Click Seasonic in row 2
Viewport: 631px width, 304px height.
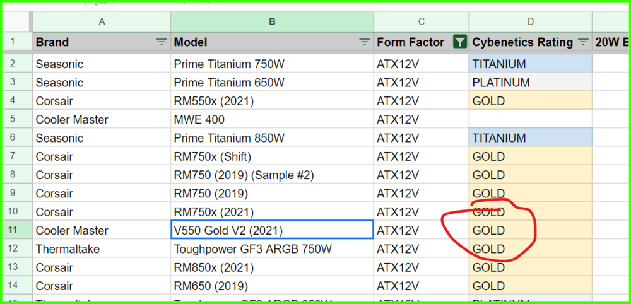pyautogui.click(x=102, y=64)
